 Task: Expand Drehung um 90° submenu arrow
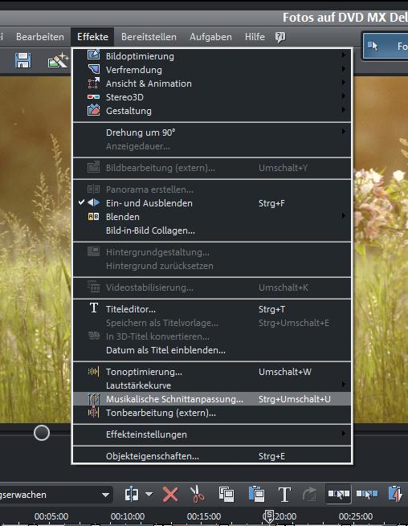point(343,132)
